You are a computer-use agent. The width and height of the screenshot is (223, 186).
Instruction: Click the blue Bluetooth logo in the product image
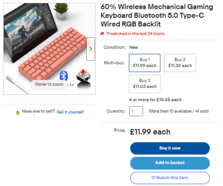click(64, 75)
